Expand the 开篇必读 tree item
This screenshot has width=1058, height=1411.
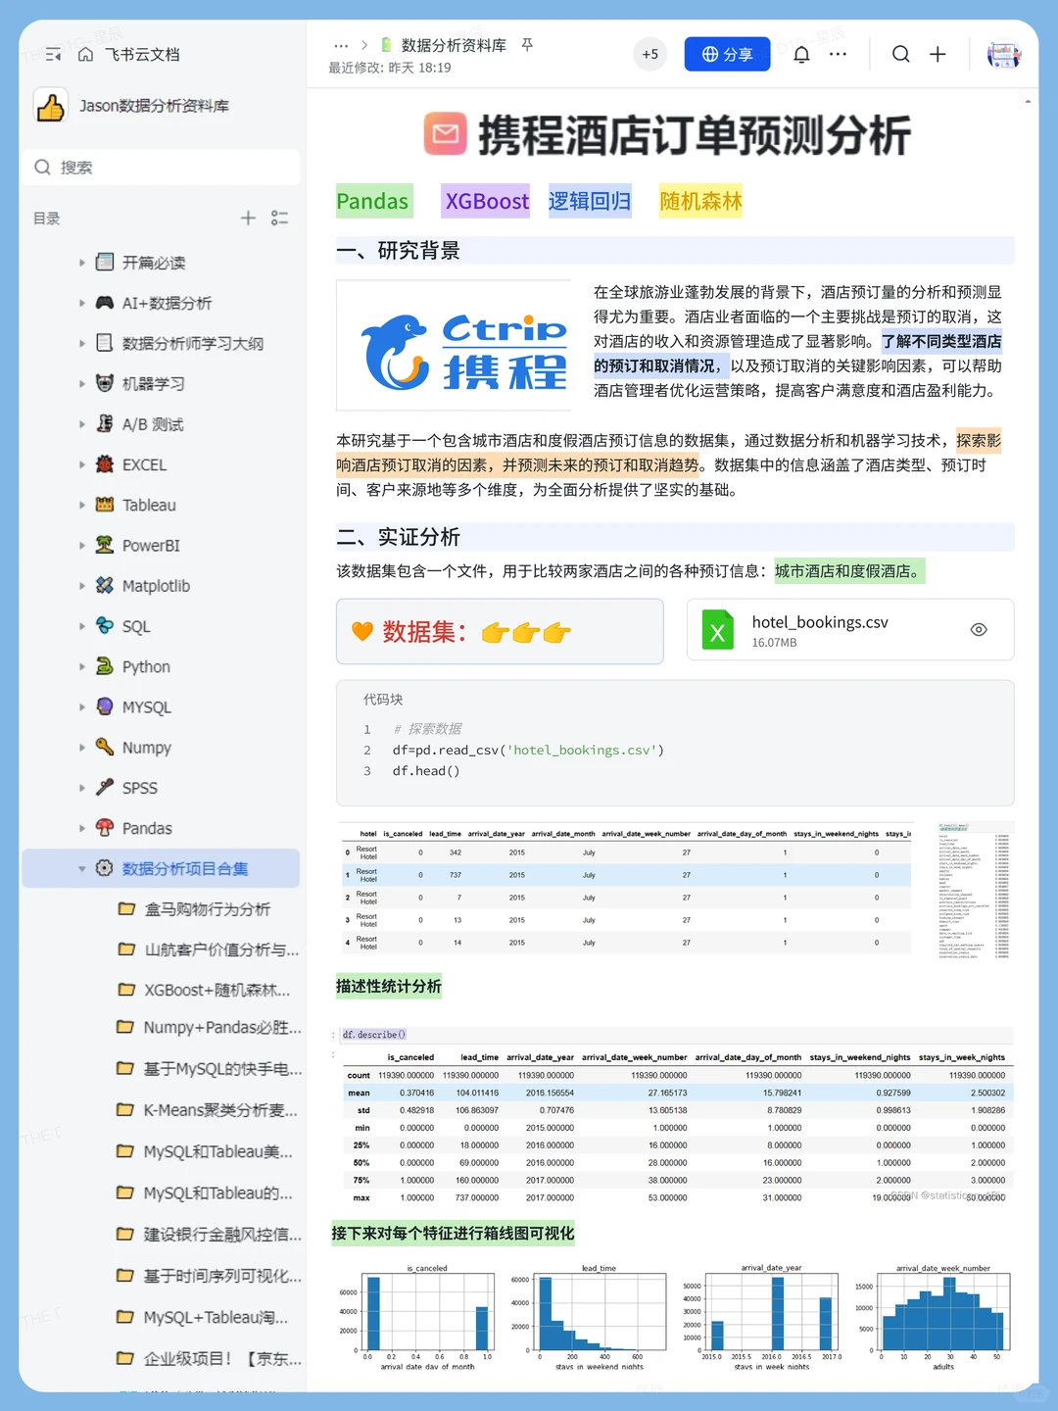(x=82, y=263)
